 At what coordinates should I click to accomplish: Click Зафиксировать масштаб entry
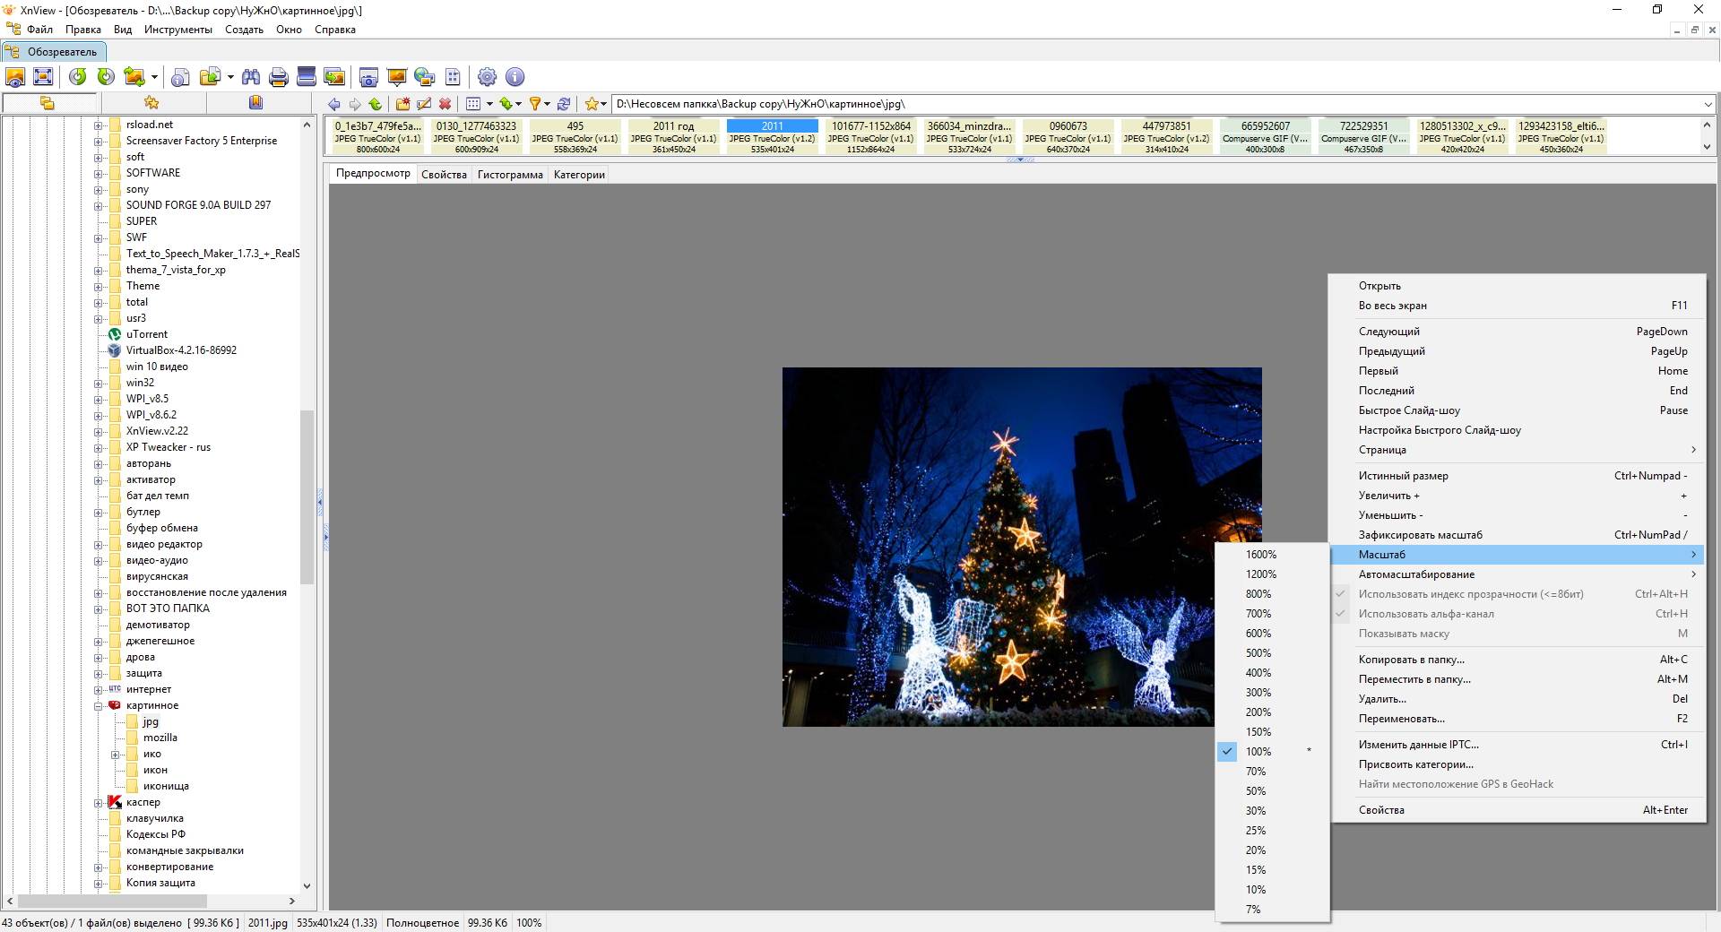pyautogui.click(x=1517, y=535)
